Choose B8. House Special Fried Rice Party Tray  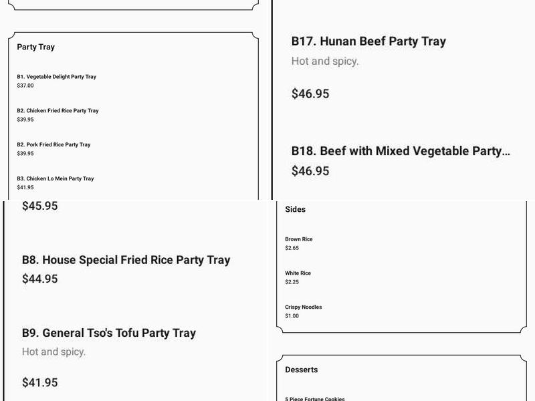[126, 260]
